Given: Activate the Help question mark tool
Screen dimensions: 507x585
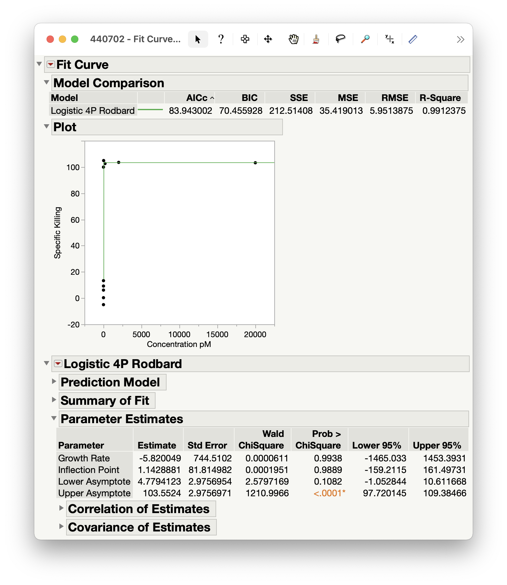Looking at the screenshot, I should [x=221, y=39].
